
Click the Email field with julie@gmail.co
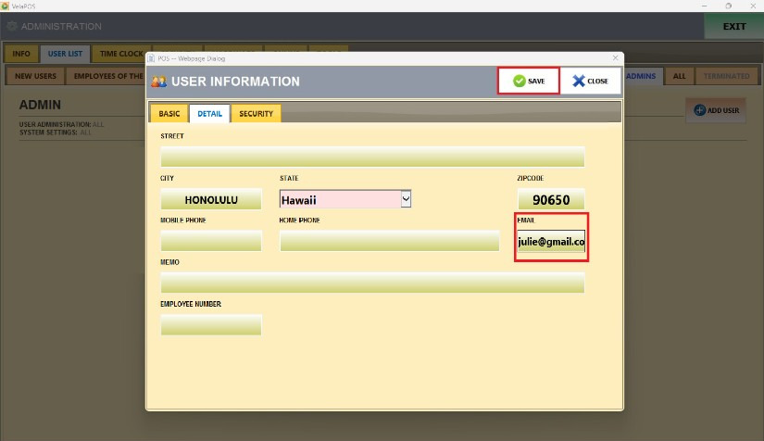tap(551, 241)
